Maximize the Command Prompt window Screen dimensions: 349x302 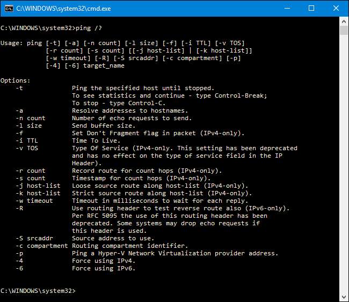311,9
